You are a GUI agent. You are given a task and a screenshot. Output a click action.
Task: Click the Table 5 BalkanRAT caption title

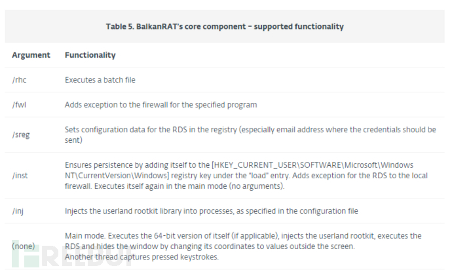coord(225,26)
